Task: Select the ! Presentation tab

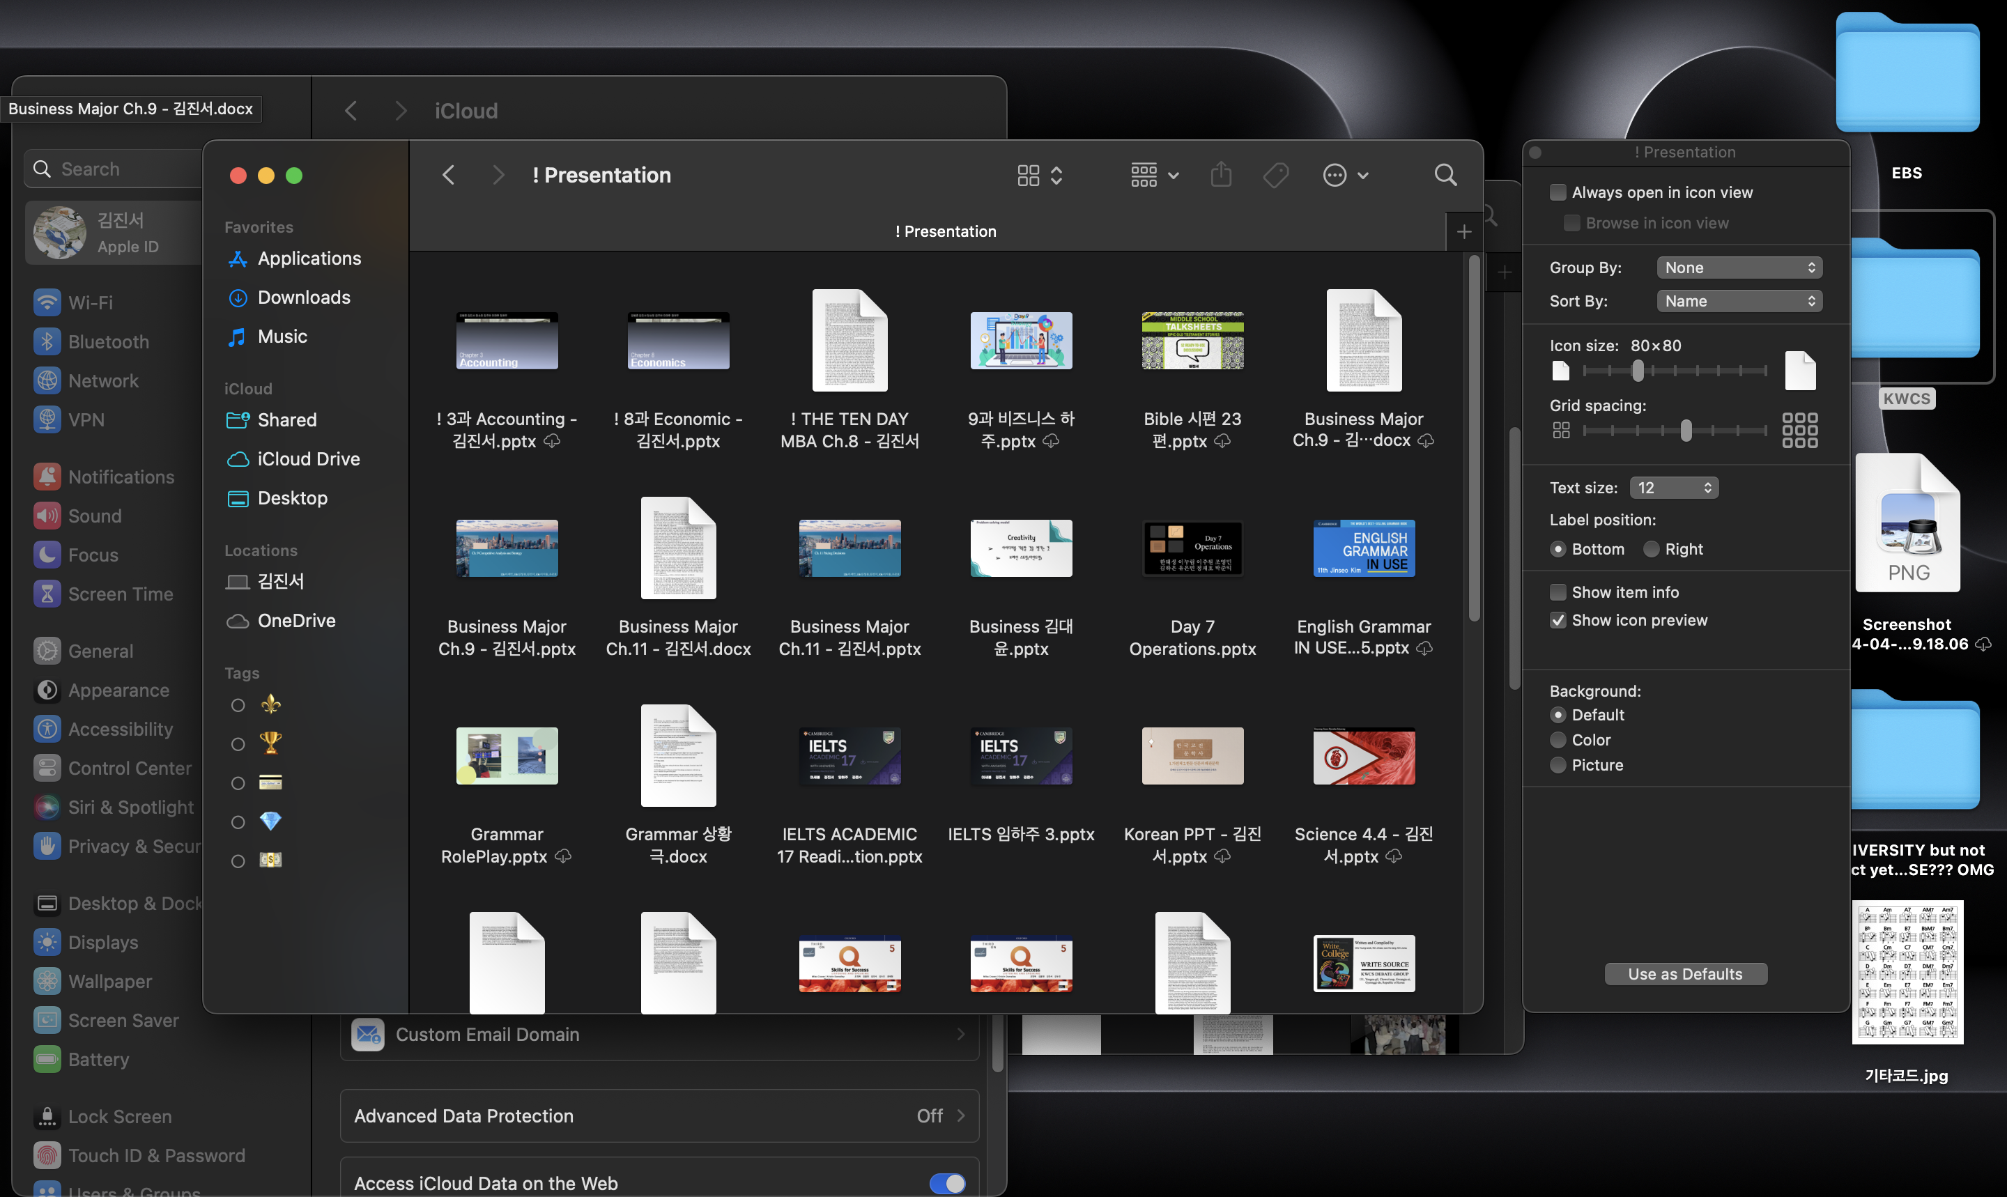Action: click(944, 232)
